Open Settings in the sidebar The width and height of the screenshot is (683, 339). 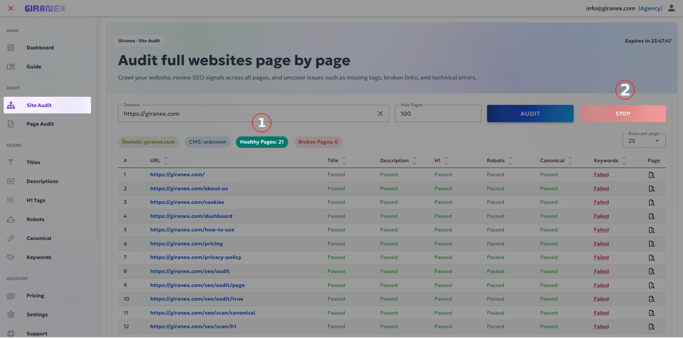point(47,315)
